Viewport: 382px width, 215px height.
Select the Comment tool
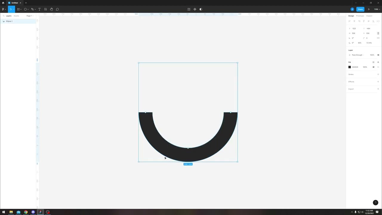pyautogui.click(x=57, y=9)
